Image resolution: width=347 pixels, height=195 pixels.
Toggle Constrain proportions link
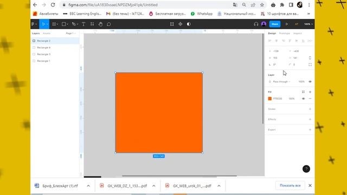[310, 58]
